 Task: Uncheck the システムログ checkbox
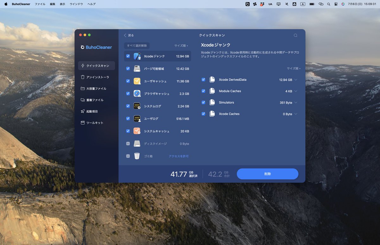[128, 106]
